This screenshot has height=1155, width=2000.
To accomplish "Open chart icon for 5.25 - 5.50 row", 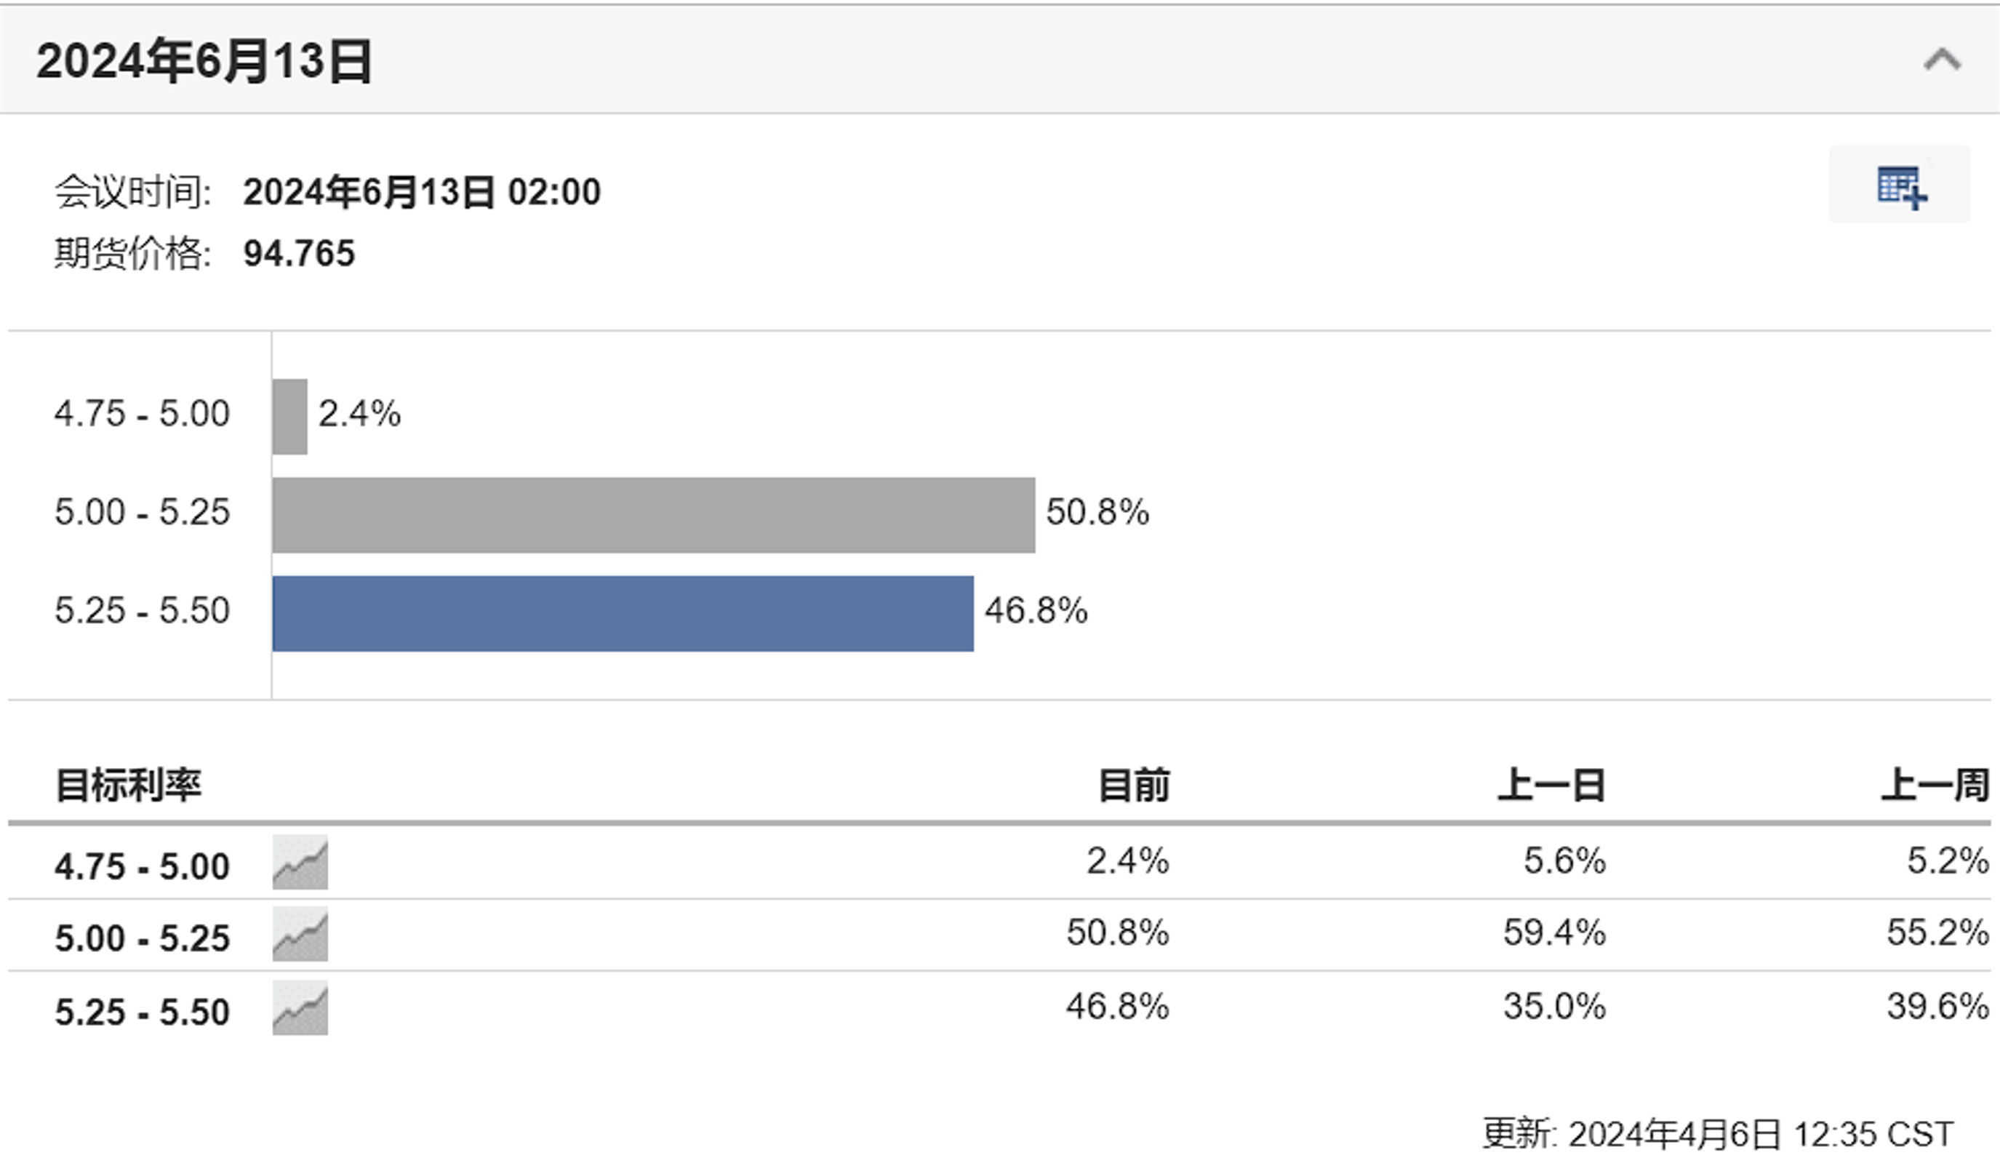I will point(300,1007).
